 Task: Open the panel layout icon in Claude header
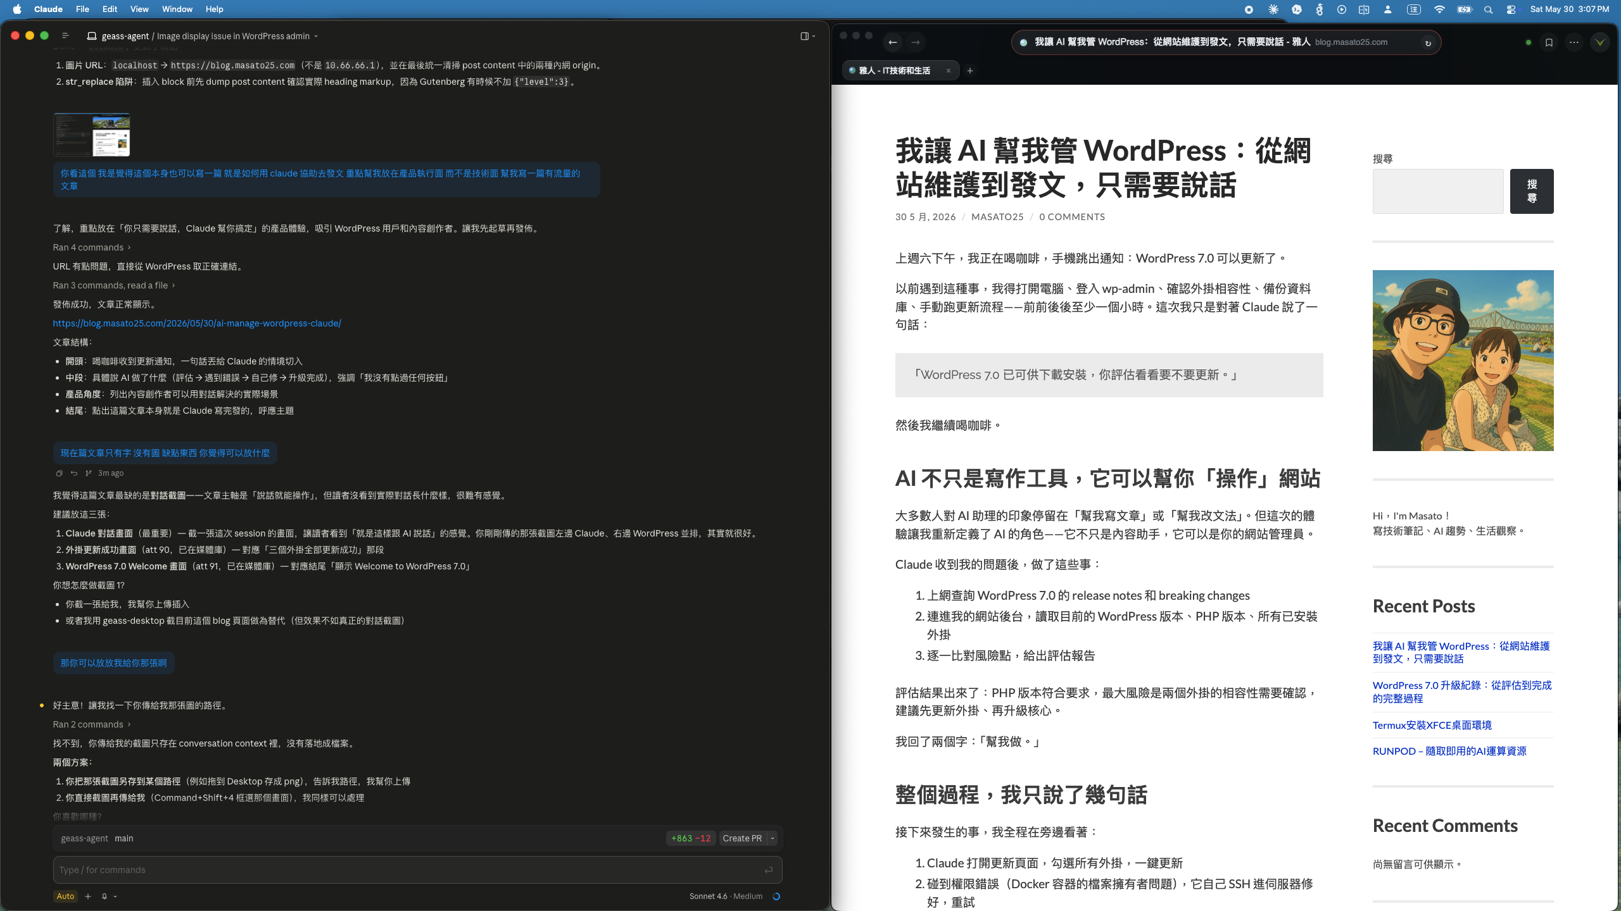point(804,36)
